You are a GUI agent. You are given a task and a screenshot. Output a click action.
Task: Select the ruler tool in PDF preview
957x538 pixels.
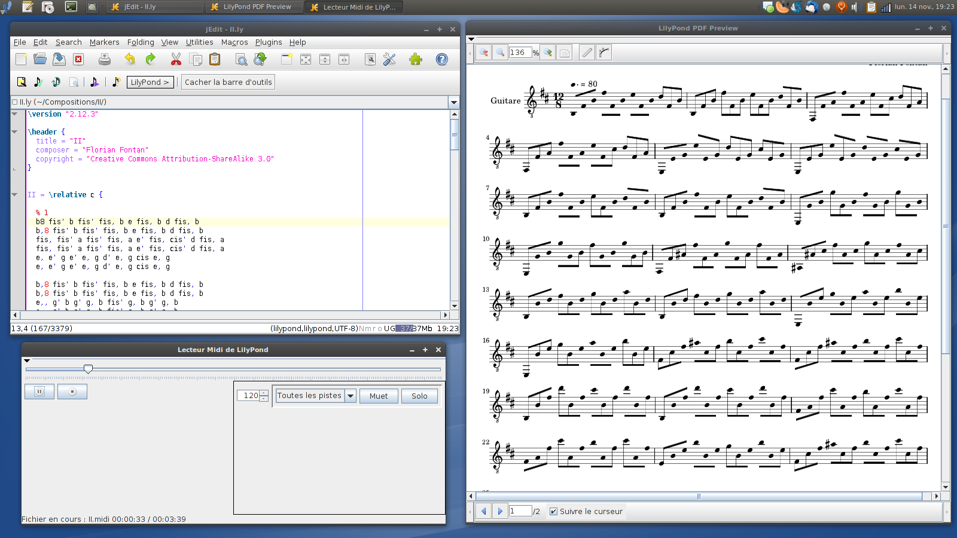click(587, 53)
